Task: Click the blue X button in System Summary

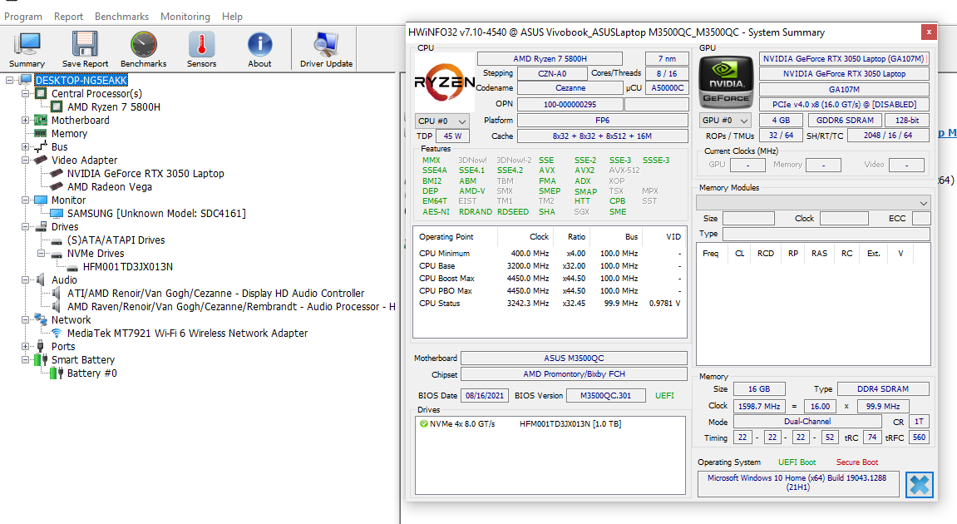Action: pos(919,484)
